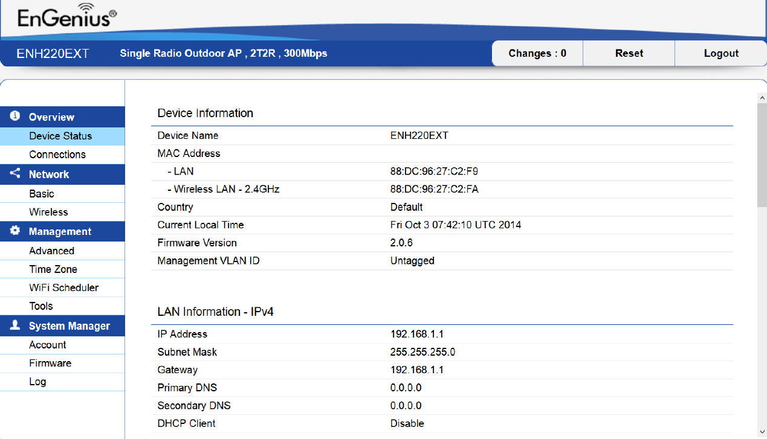Click the Secondary DNS value 0.0.0.0

(406, 406)
